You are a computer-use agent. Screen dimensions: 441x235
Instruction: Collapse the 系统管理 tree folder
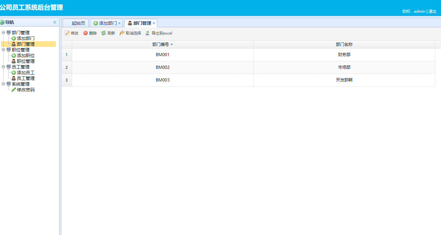(x=3, y=84)
